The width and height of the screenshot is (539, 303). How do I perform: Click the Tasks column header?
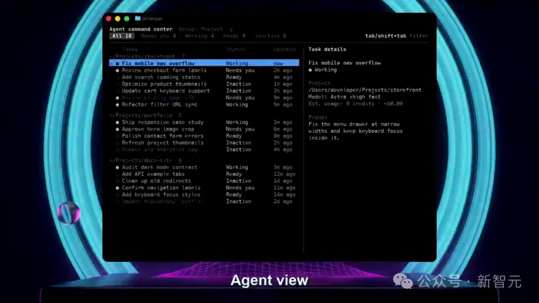coord(130,49)
